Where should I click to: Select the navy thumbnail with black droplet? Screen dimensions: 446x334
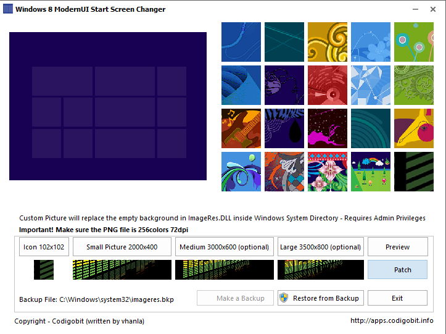(284, 128)
